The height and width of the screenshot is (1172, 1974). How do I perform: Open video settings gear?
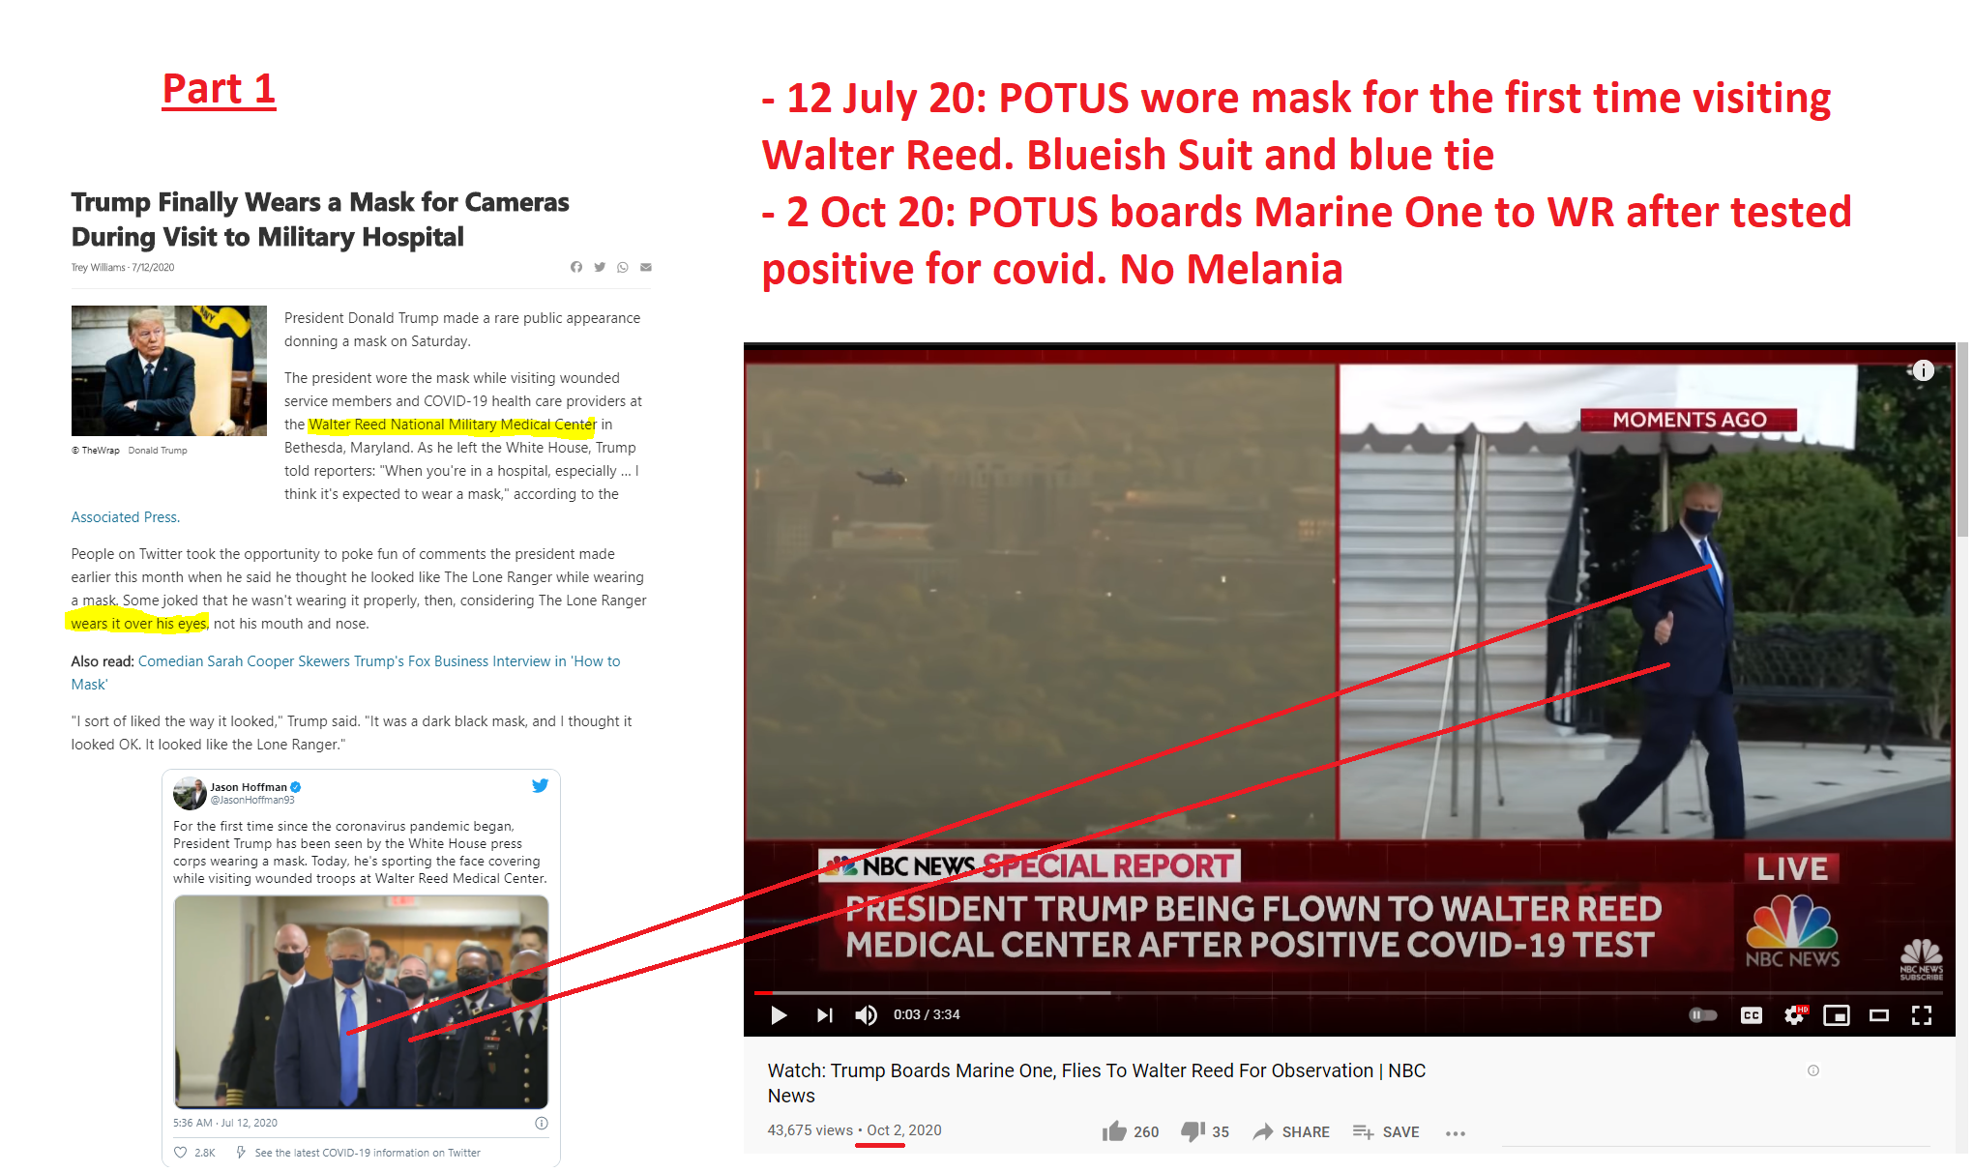click(x=1795, y=1015)
